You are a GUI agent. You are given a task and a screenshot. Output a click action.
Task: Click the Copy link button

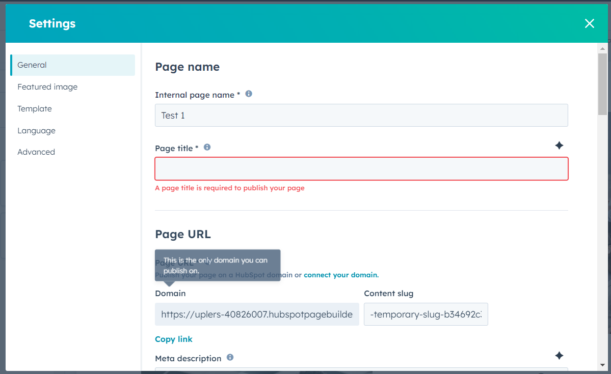click(x=174, y=339)
